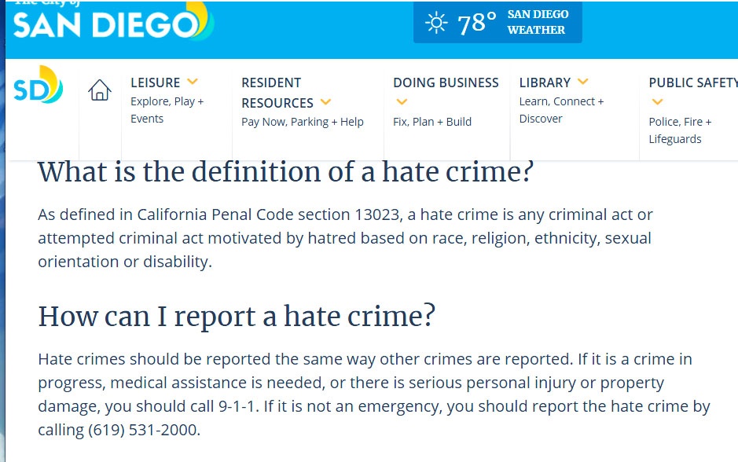The width and height of the screenshot is (738, 462).
Task: Click the home icon in navigation
Action: point(100,90)
